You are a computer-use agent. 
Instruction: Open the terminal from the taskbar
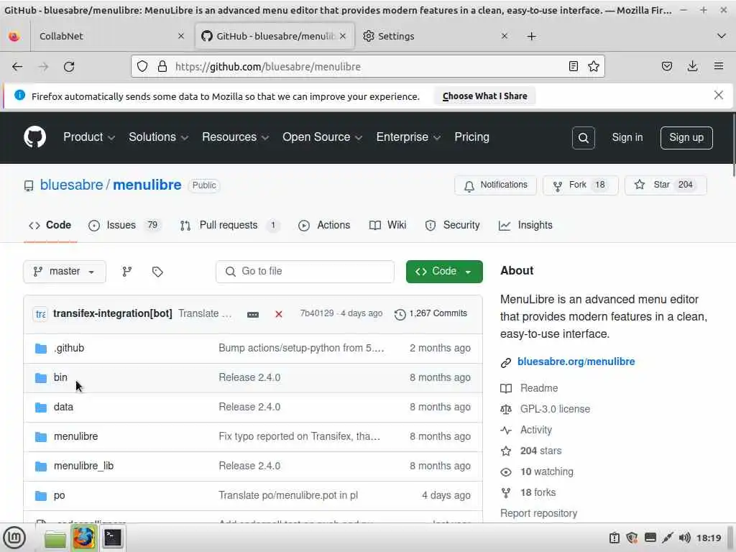pos(113,538)
